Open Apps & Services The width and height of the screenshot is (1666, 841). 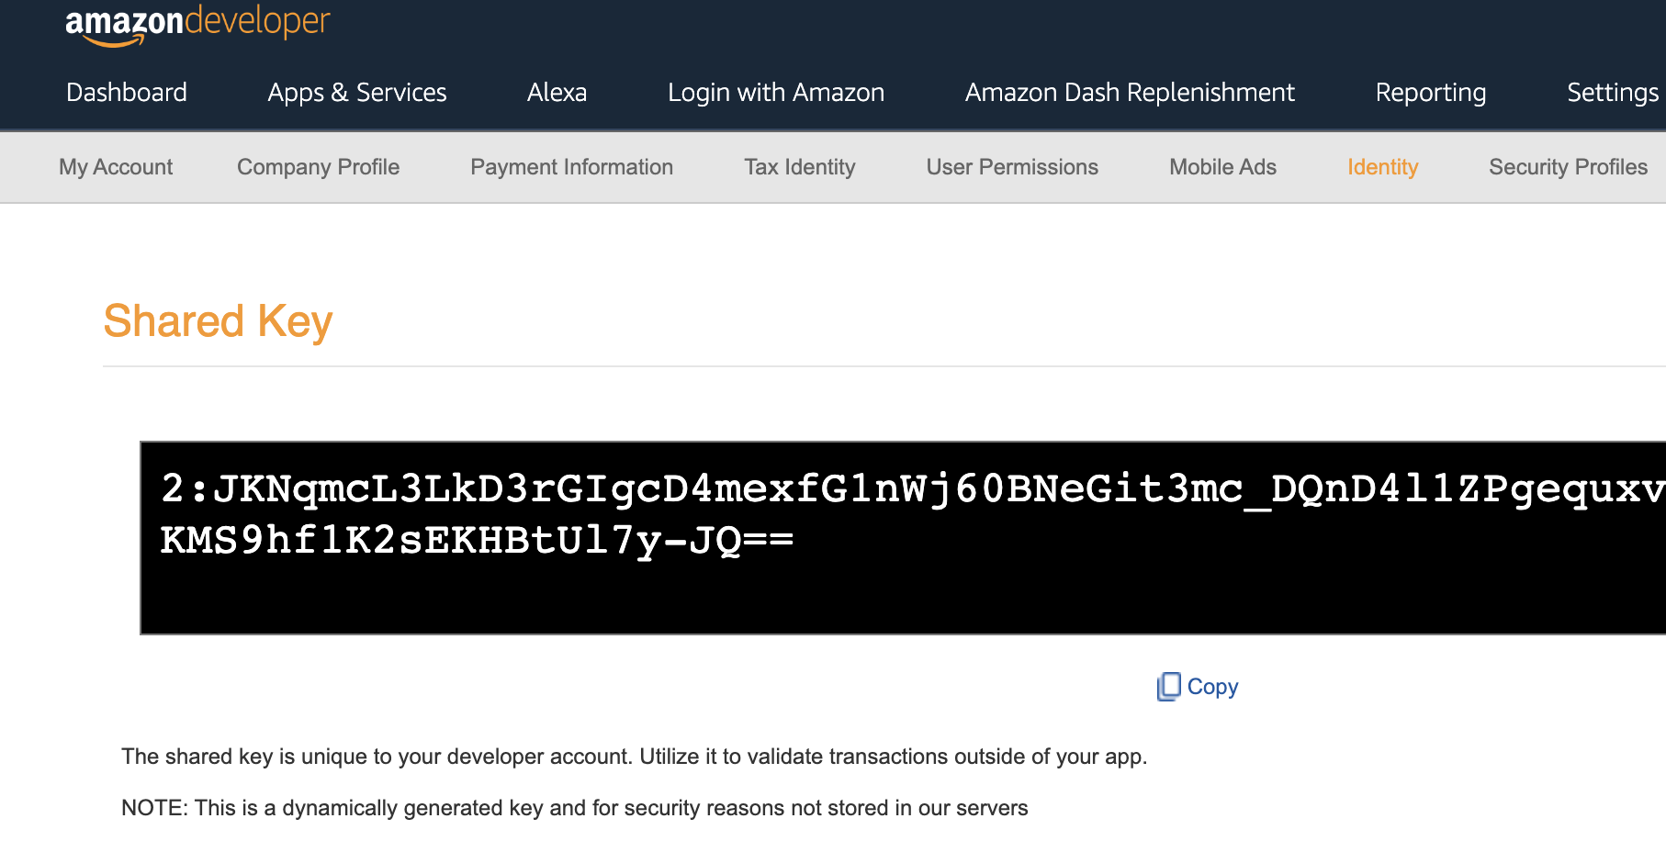point(356,92)
